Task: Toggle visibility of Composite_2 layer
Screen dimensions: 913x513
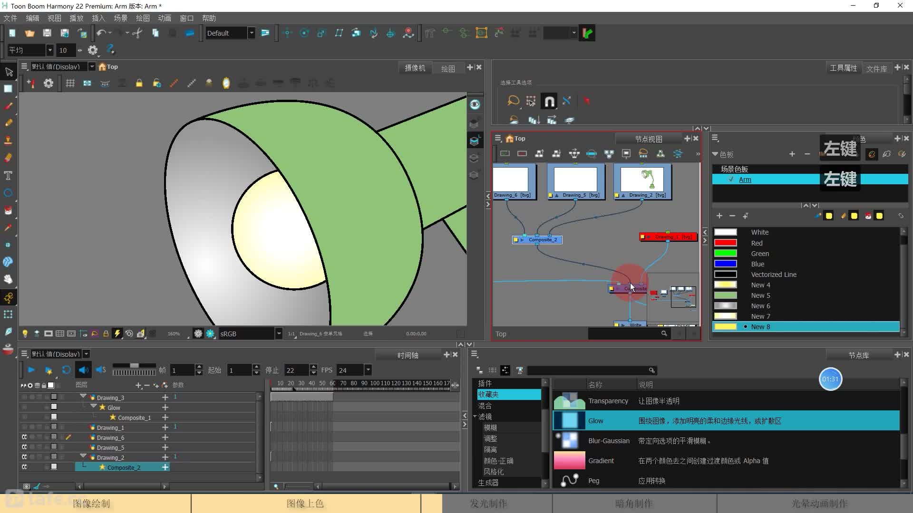Action: 24,467
